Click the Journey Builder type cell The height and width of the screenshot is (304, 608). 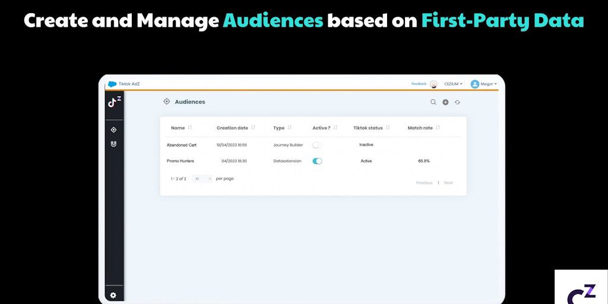point(288,145)
